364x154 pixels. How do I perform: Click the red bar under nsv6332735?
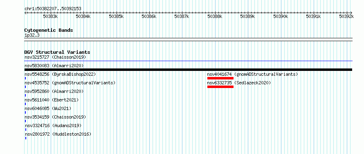[x=220, y=87]
